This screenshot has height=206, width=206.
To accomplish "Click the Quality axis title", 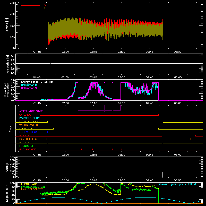I will pyautogui.click(x=7, y=167).
